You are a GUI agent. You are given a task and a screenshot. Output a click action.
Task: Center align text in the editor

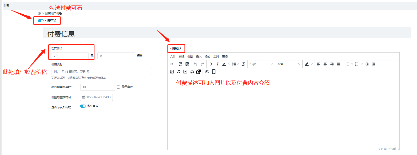[x=325, y=64]
